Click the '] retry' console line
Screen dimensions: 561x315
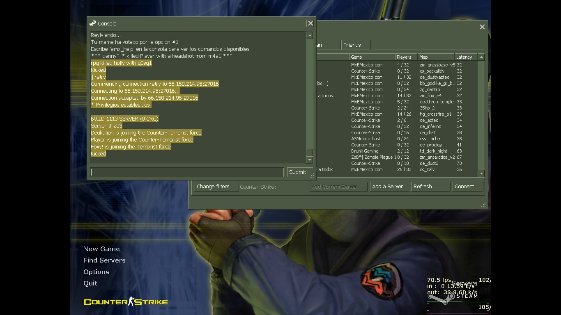pyautogui.click(x=99, y=77)
